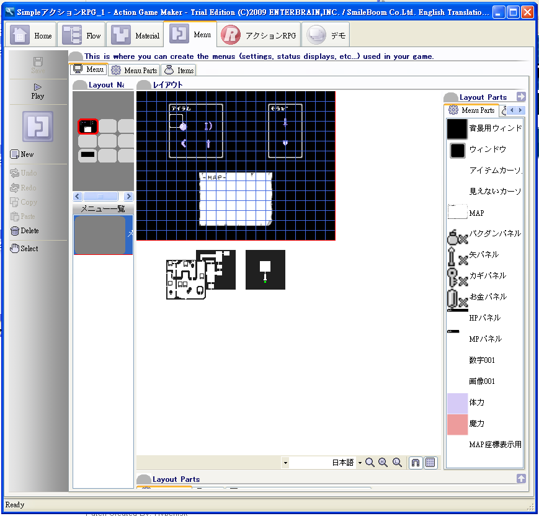Select ウィンドウ part in list
This screenshot has width=539, height=516.
point(484,149)
